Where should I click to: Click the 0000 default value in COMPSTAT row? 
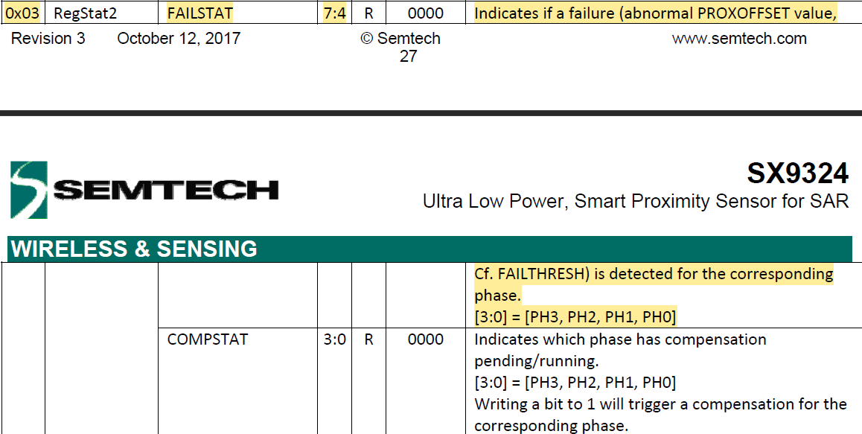[425, 339]
